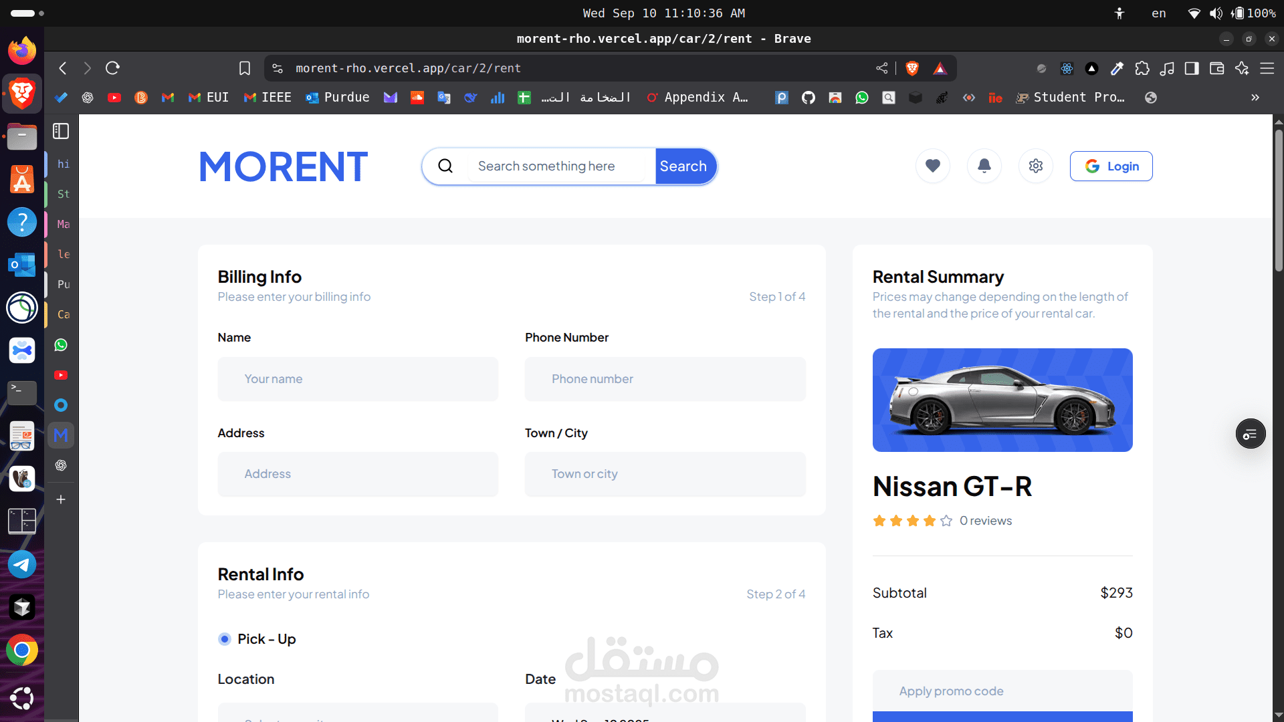The height and width of the screenshot is (722, 1284).
Task: Click the search magnifier icon on Morent
Action: tap(445, 166)
